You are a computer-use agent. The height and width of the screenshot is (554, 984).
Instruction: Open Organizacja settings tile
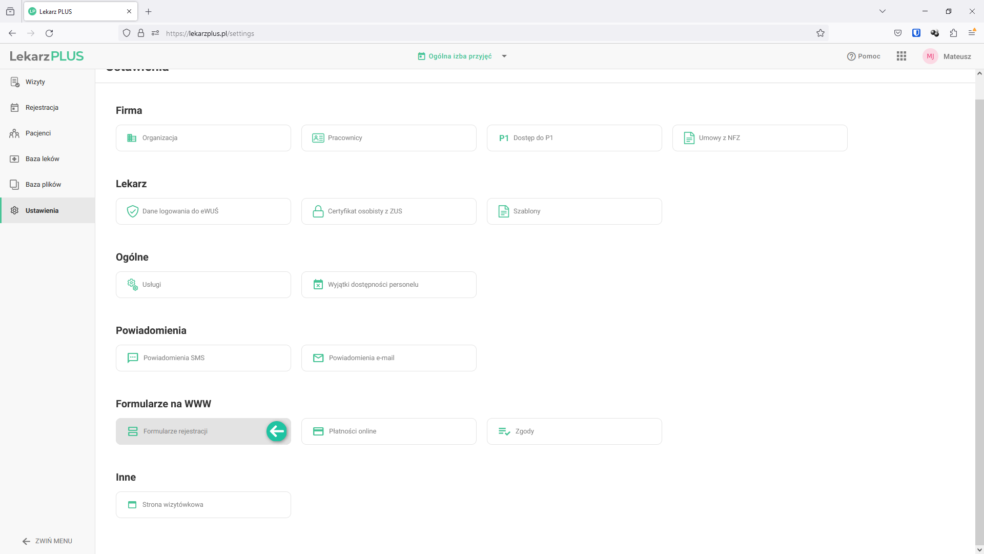203,138
